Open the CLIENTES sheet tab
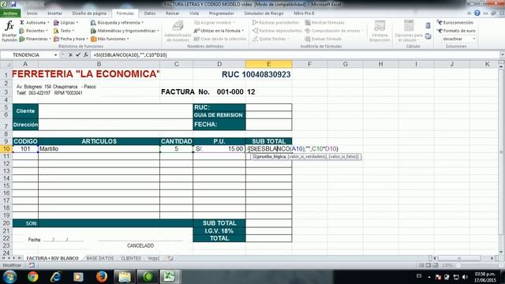The height and width of the screenshot is (284, 505). coord(131,258)
